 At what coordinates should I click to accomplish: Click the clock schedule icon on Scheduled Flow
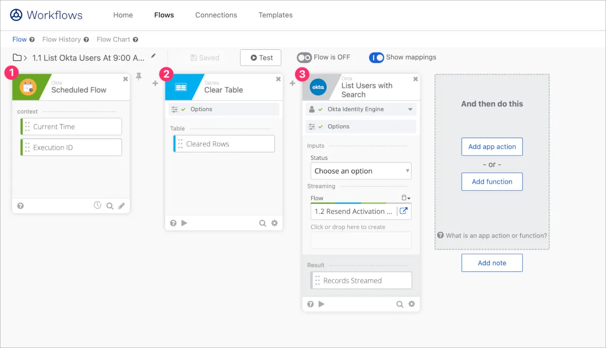coord(98,205)
